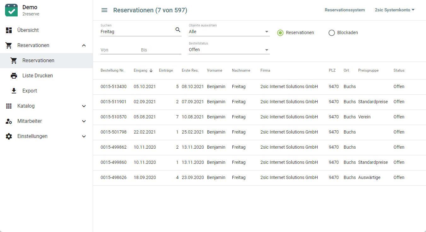Click the printer icon for Liste Drucken
Viewport: 426px width, 232px height.
coord(14,76)
